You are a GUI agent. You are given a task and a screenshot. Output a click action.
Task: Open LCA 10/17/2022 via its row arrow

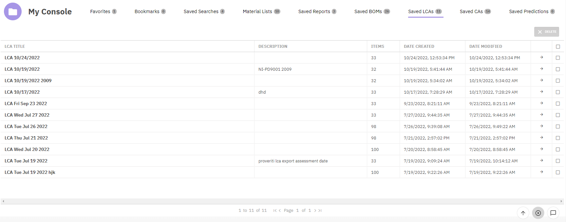point(541,92)
